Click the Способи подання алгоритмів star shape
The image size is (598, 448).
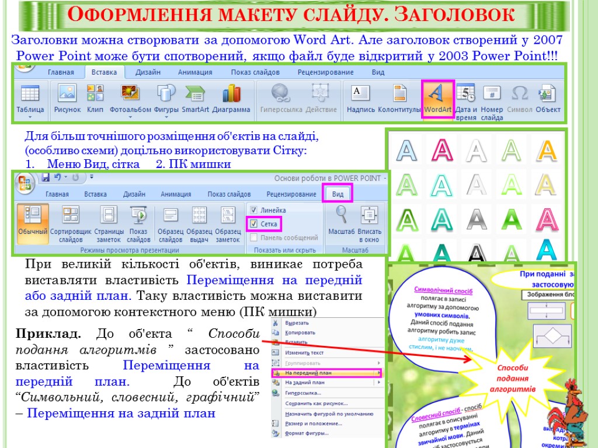click(x=512, y=378)
